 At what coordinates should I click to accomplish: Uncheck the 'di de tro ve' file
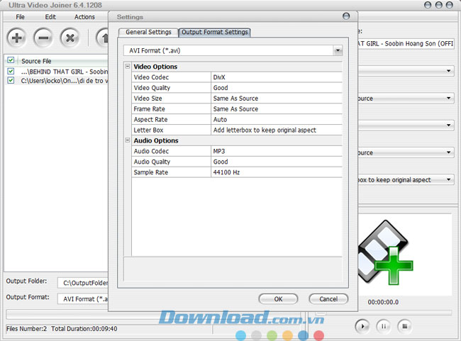11,80
